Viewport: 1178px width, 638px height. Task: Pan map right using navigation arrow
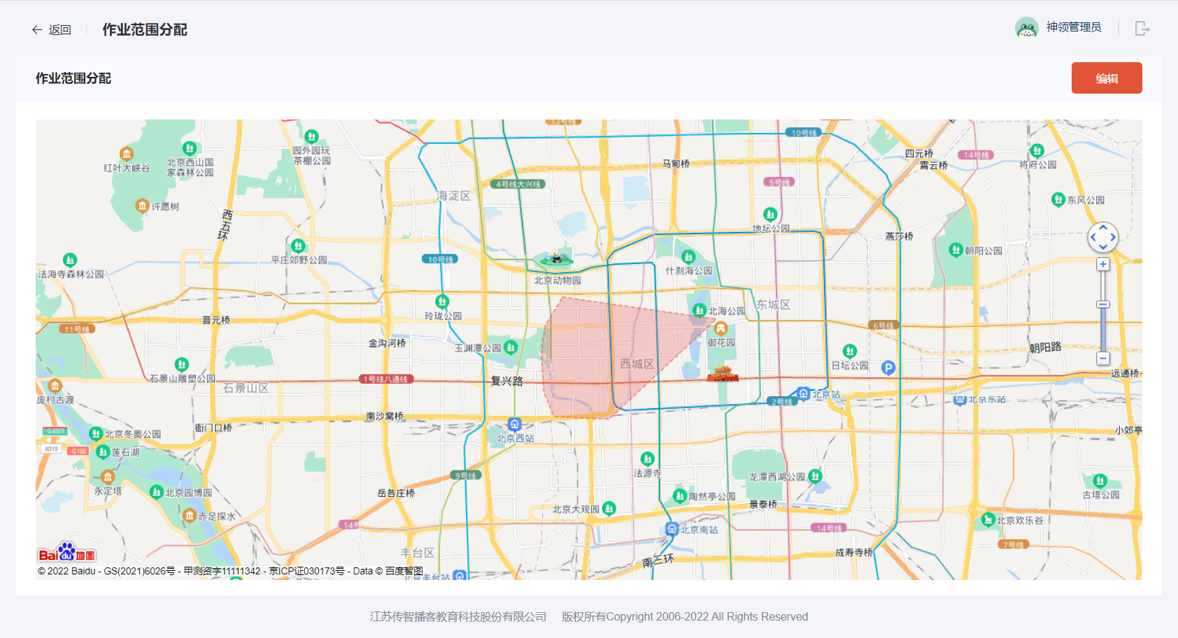(1113, 238)
